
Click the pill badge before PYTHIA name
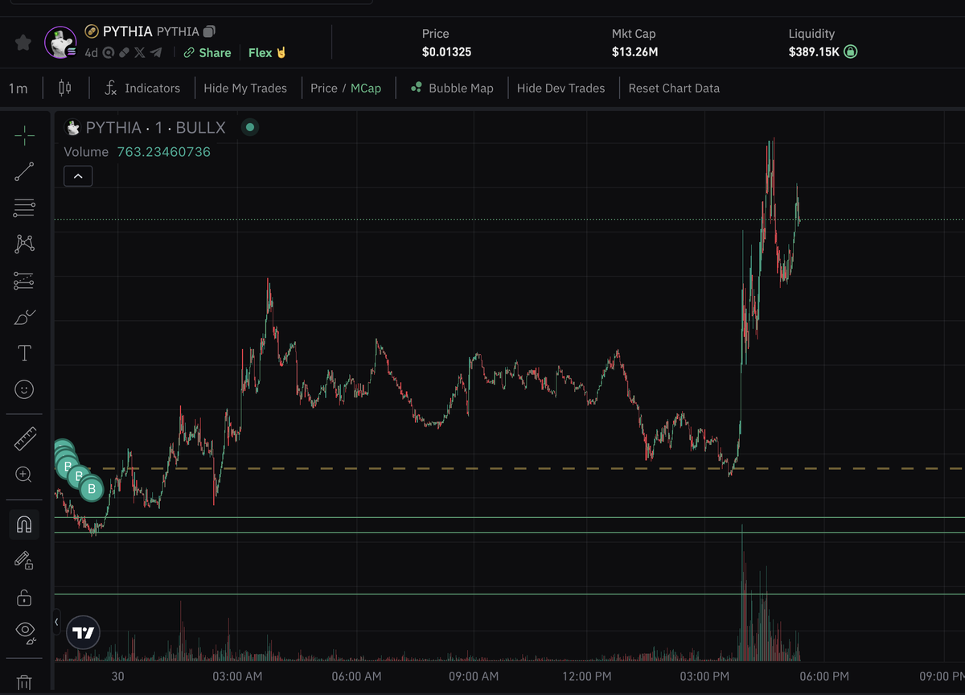(91, 31)
